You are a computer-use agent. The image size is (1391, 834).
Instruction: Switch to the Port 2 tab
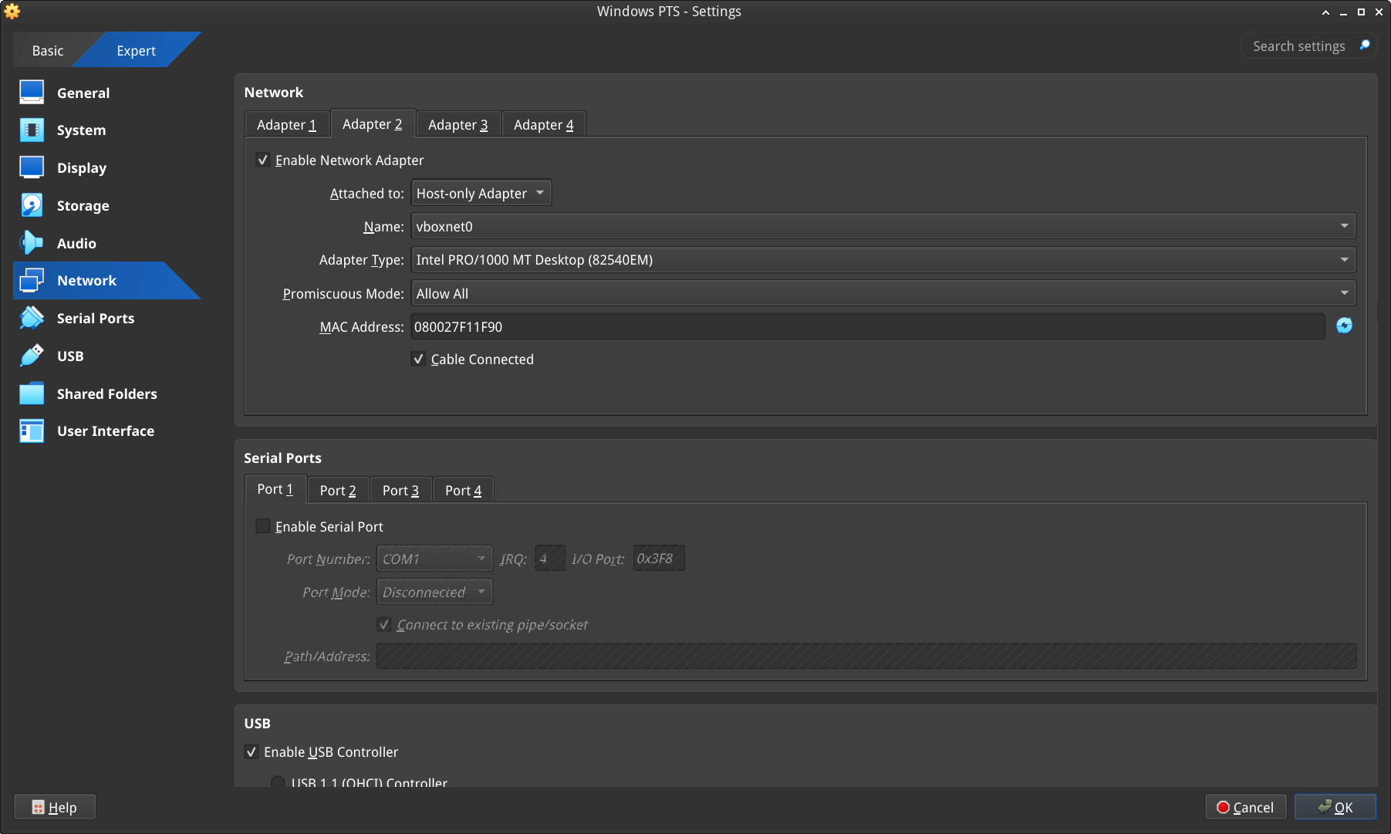(338, 491)
